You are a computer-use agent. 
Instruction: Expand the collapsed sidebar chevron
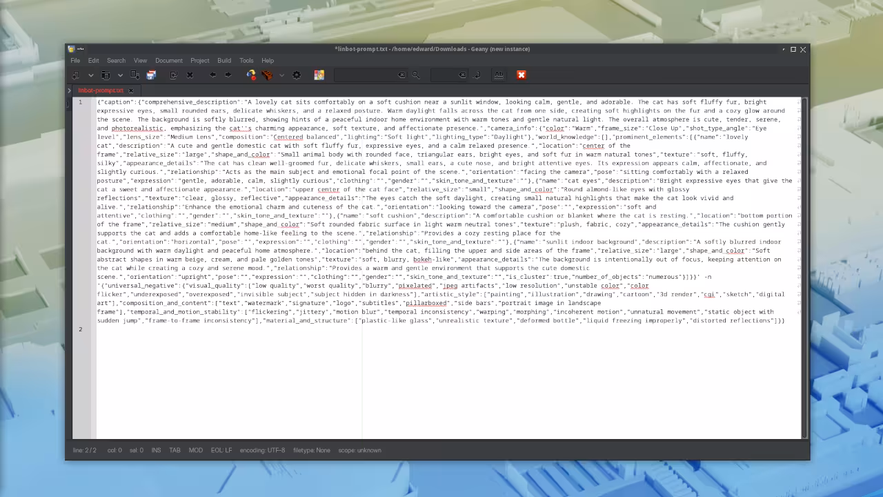69,90
